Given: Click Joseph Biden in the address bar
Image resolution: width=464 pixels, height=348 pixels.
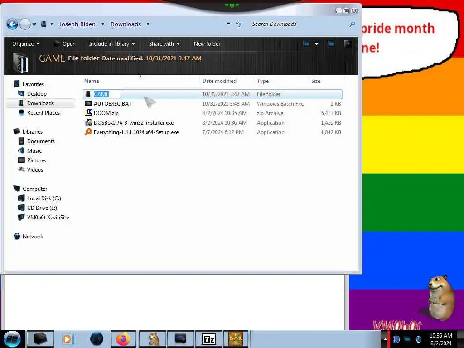Looking at the screenshot, I should (x=77, y=24).
